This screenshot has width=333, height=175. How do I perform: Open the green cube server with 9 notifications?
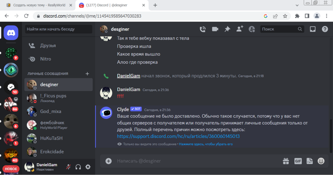[x=11, y=53]
